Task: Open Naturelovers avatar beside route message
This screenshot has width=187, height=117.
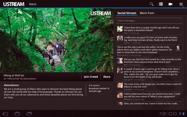Action: [x=179, y=48]
